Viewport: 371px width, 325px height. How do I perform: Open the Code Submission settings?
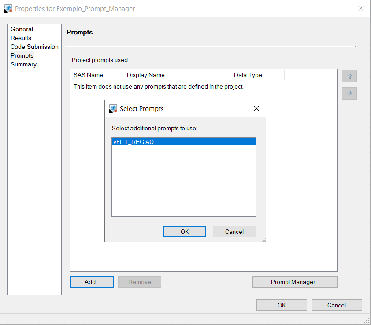pyautogui.click(x=34, y=47)
